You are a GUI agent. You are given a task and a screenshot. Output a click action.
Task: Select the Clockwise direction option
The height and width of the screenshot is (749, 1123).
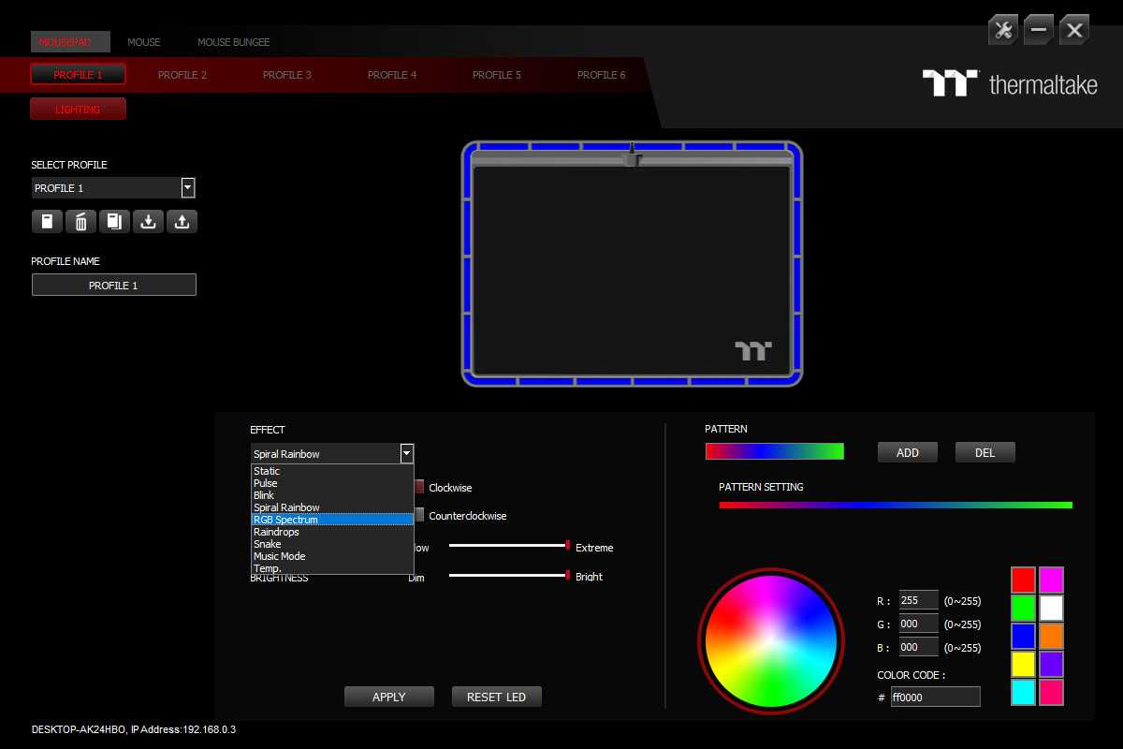point(420,488)
